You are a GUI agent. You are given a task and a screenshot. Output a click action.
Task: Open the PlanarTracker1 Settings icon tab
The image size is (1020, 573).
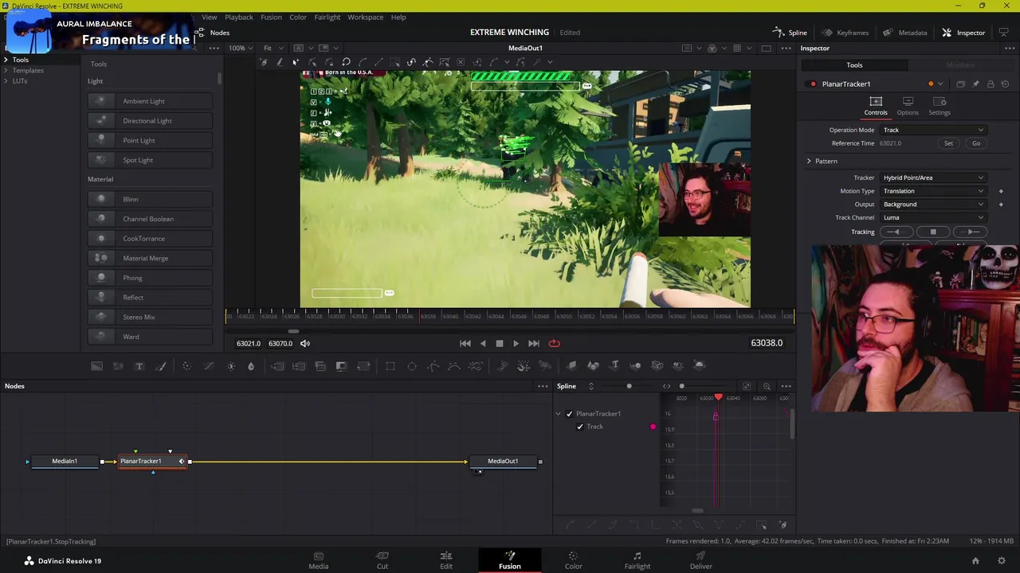(940, 106)
